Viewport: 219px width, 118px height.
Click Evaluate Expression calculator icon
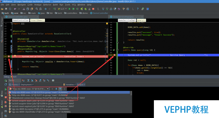point(53,80)
